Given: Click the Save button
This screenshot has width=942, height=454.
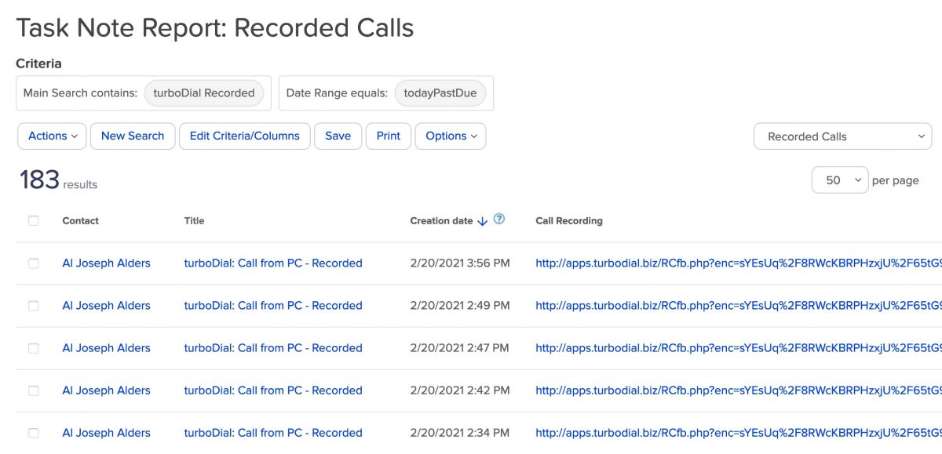Looking at the screenshot, I should click(338, 136).
